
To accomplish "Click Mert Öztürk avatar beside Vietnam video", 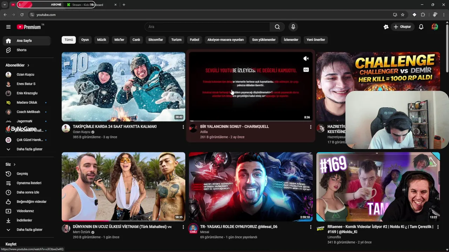I will (x=66, y=229).
